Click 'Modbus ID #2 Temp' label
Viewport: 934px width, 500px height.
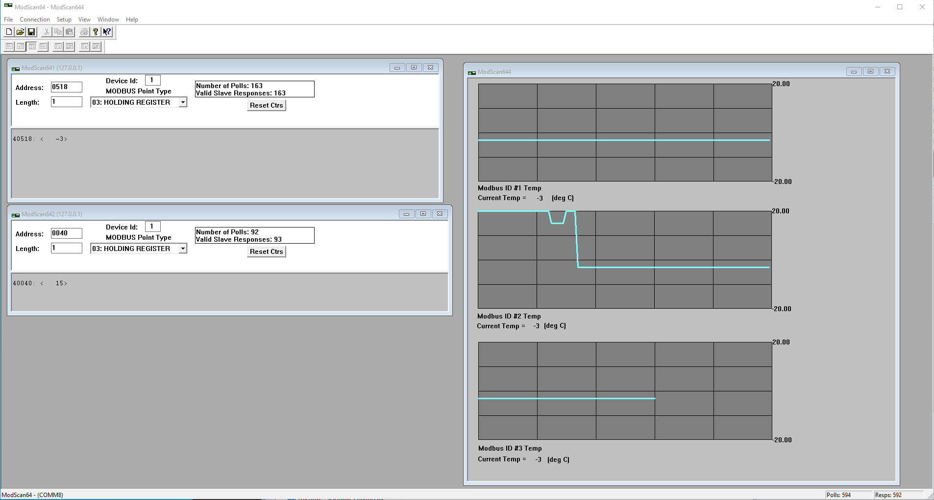[x=509, y=316]
